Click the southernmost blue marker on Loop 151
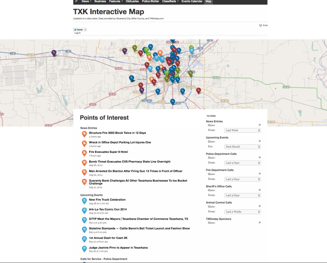Viewport: 327px width, 263px height. [172, 101]
